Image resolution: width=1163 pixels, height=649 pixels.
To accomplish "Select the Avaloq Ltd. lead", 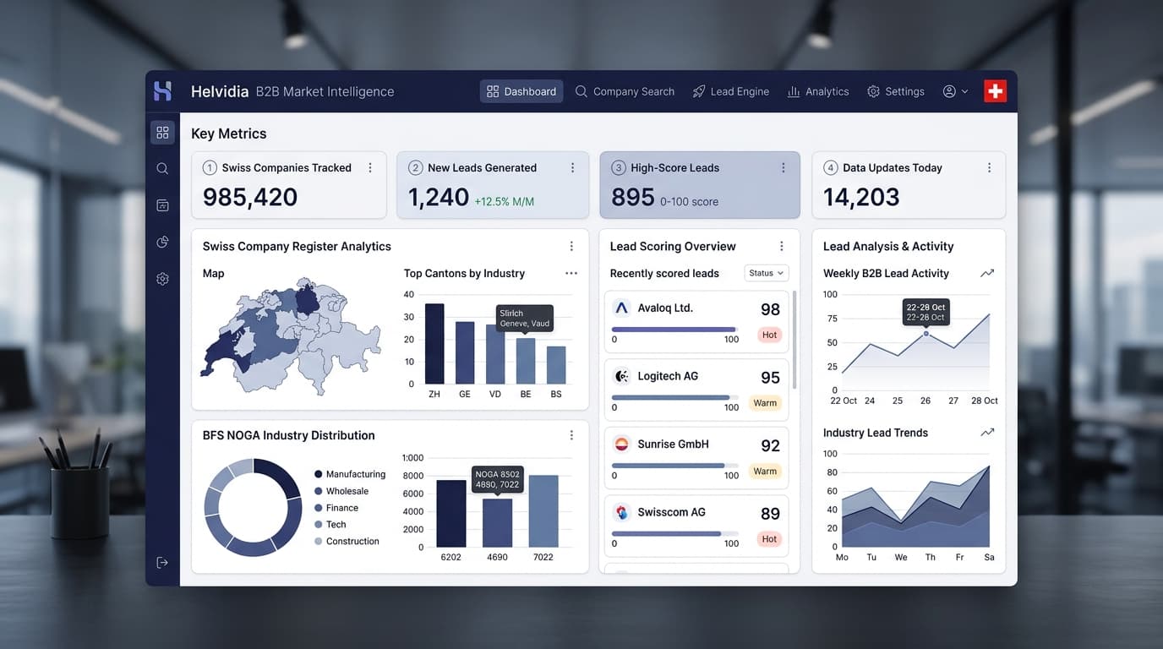I will pos(696,322).
